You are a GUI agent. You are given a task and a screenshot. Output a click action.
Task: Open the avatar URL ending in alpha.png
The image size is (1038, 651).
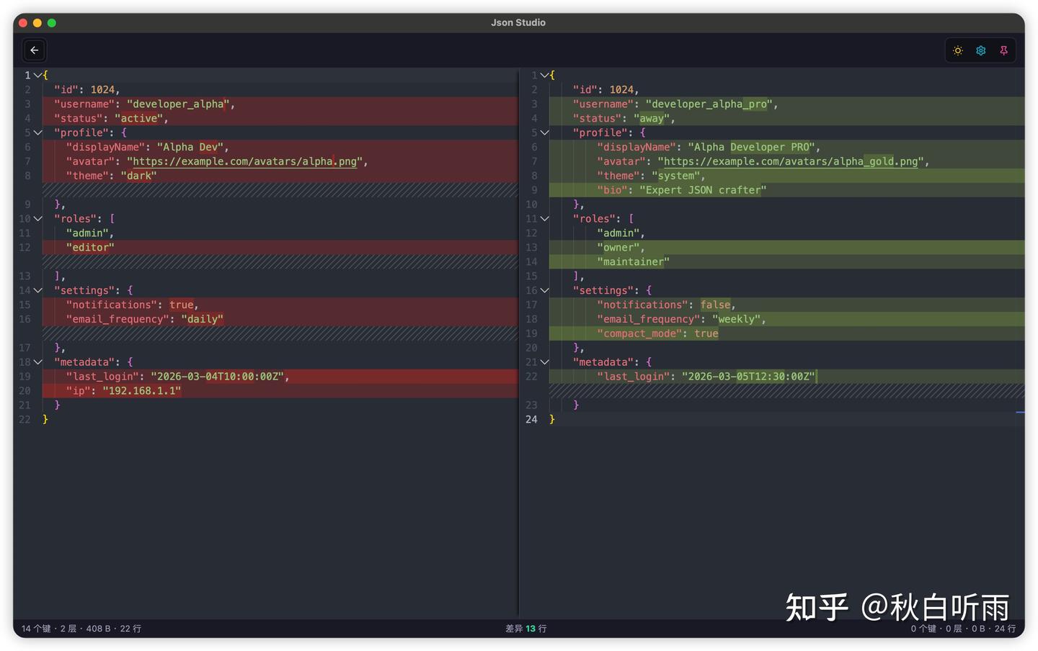click(x=244, y=161)
